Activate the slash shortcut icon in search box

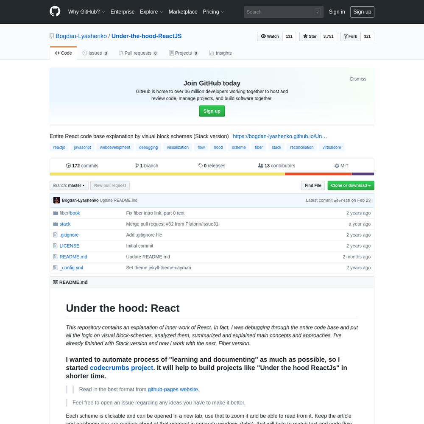click(x=318, y=12)
